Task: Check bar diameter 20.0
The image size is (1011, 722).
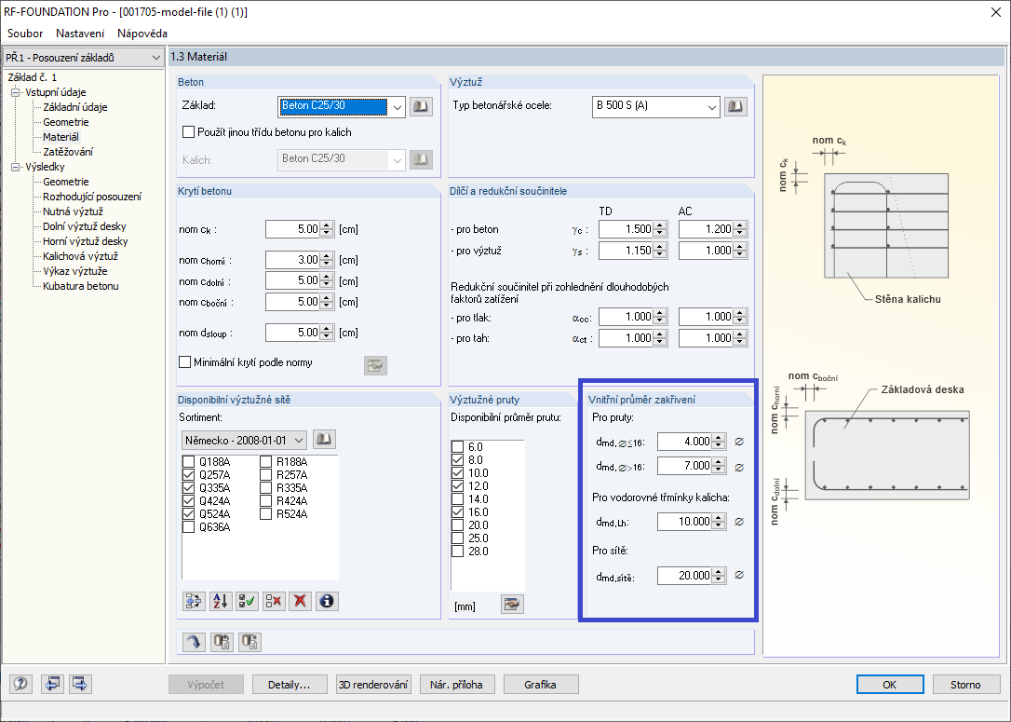Action: point(458,525)
